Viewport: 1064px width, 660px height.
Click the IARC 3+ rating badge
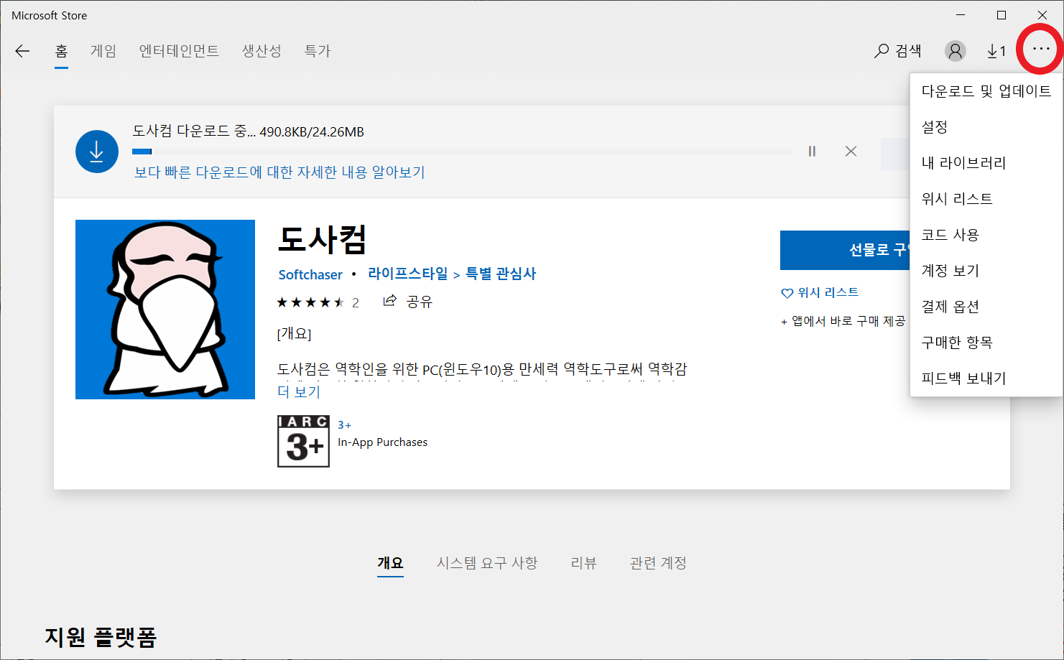click(x=303, y=441)
